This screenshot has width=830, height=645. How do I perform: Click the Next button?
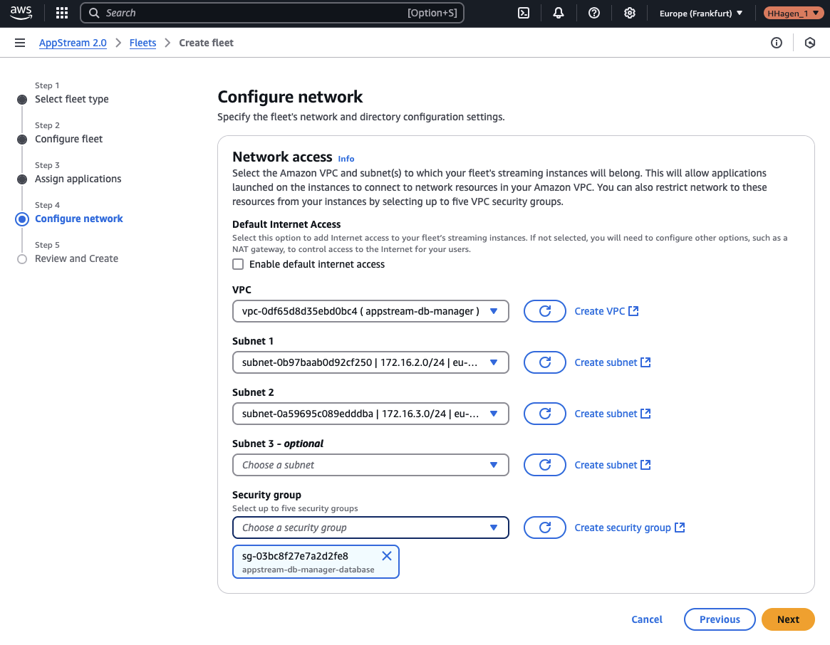tap(788, 619)
